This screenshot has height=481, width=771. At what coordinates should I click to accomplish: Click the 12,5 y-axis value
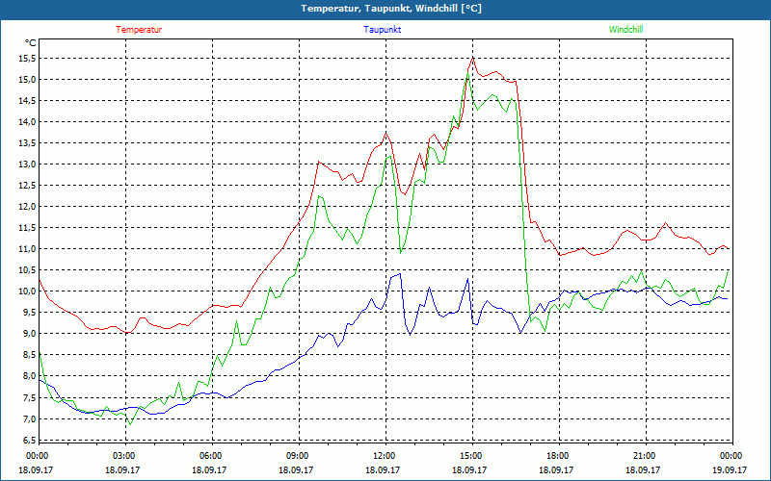[x=29, y=186]
